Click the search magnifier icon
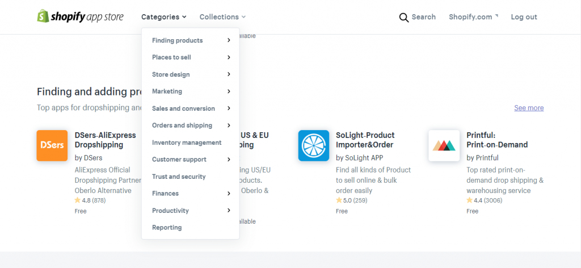The width and height of the screenshot is (581, 268). (x=403, y=17)
